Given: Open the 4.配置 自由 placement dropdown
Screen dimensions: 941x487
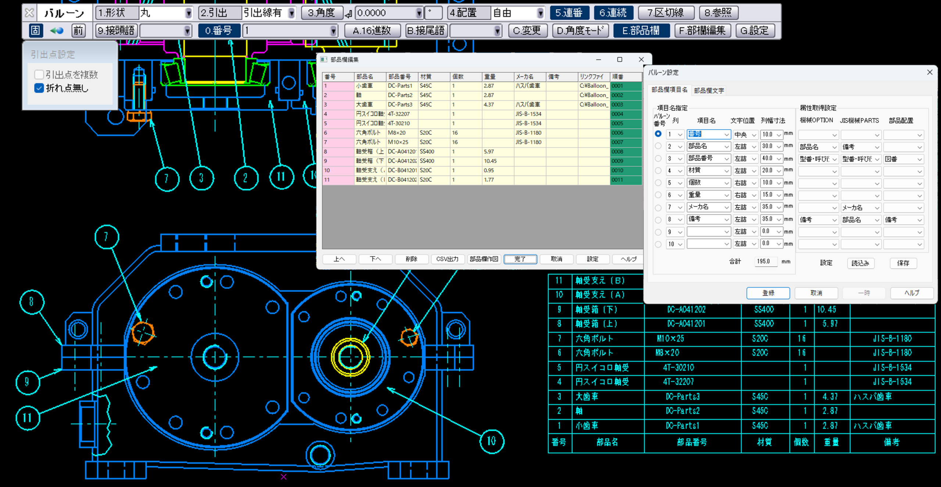Looking at the screenshot, I should (x=540, y=13).
